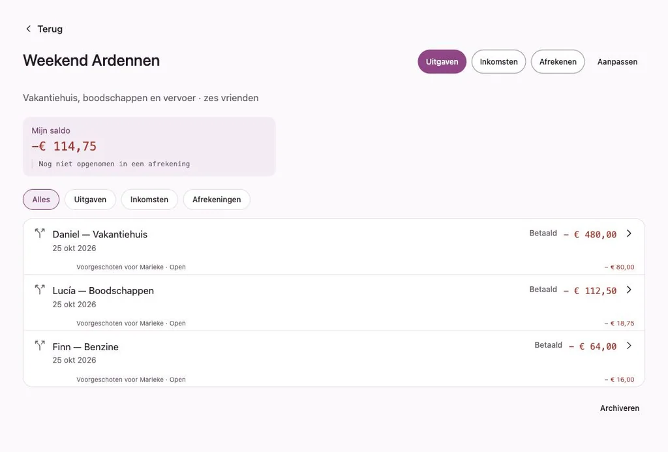Open the Lucía — Boodschappen details chevron
The width and height of the screenshot is (668, 452).
[629, 290]
